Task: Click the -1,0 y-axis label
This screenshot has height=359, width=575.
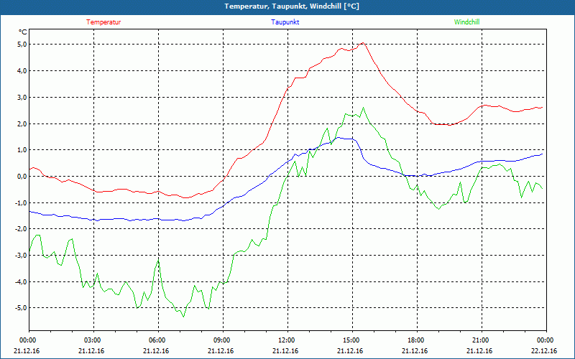Action: (21, 202)
